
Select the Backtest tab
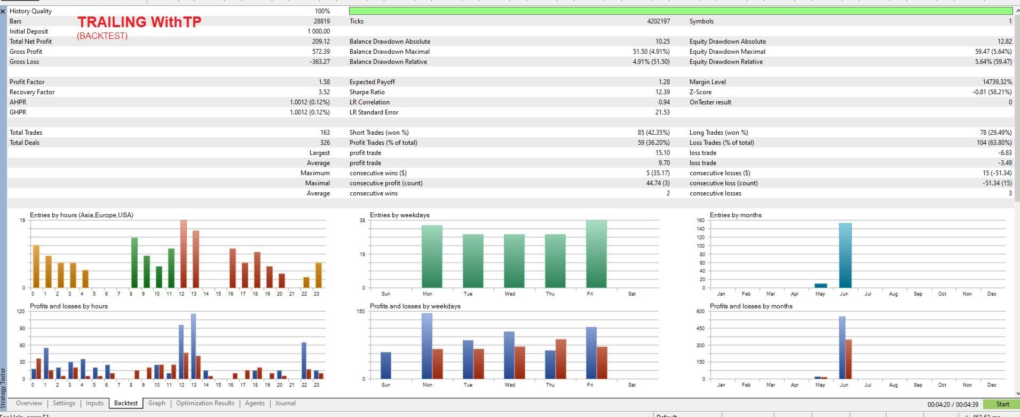[x=126, y=403]
